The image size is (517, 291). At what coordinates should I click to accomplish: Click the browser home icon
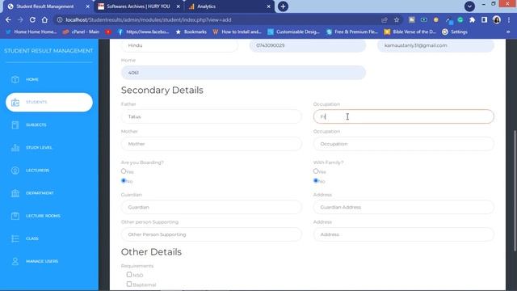coord(44,19)
